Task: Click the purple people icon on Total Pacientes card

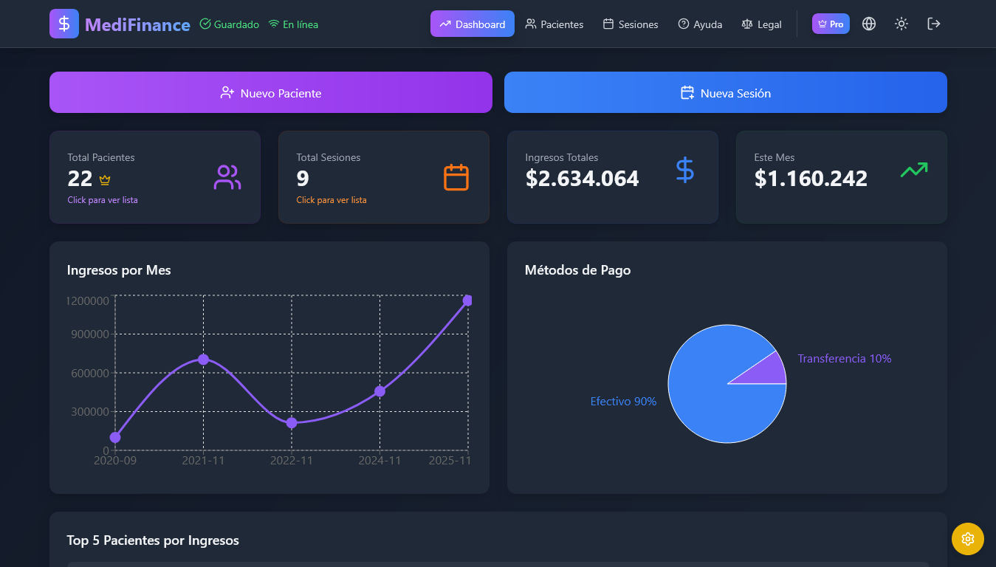Action: 227,177
